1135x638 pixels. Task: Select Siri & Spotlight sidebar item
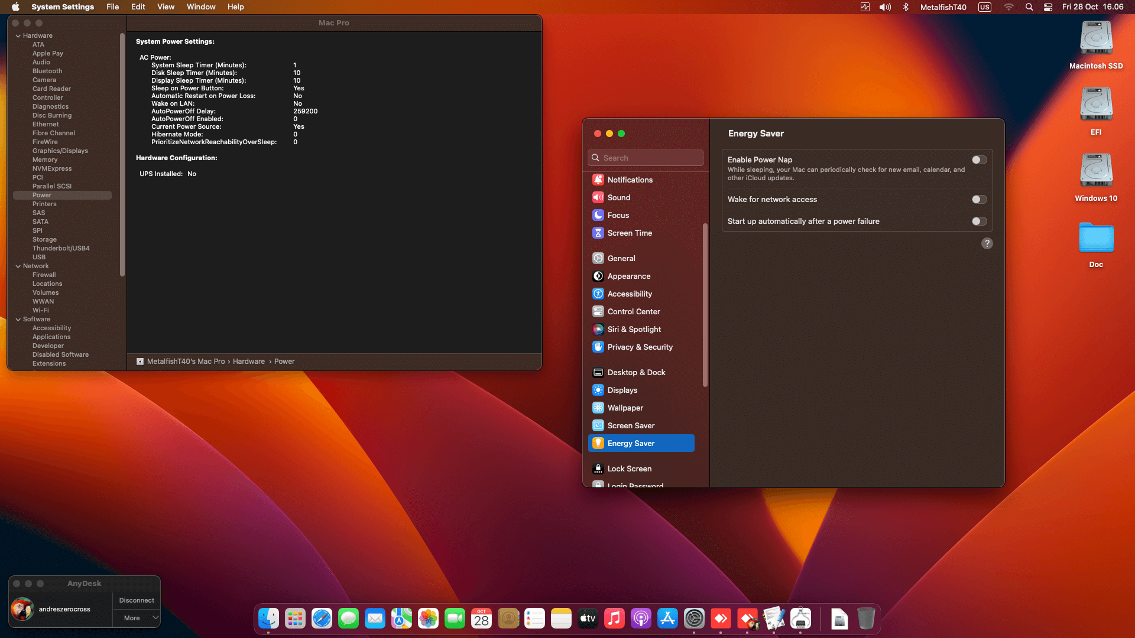[x=634, y=329]
